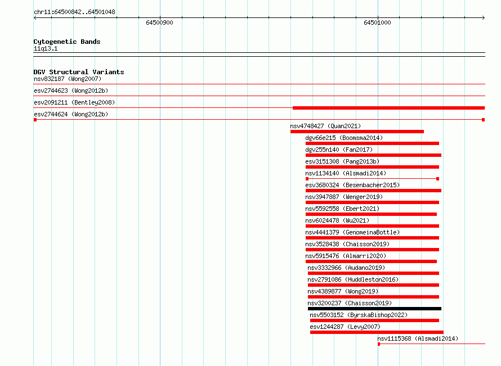Click the 11q13.1 band label
This screenshot has width=501, height=366.
tap(46, 48)
